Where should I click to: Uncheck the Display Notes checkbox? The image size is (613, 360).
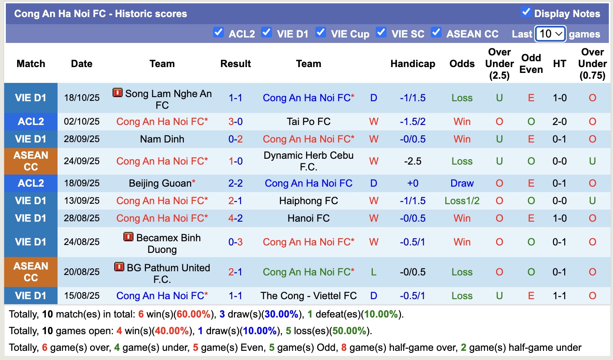point(526,13)
